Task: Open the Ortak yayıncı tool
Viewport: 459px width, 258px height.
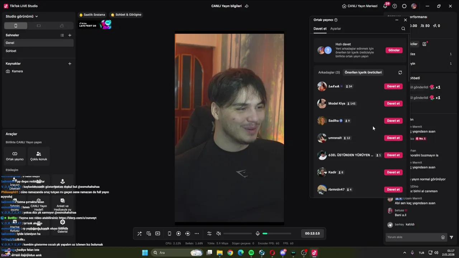Action: (x=15, y=156)
